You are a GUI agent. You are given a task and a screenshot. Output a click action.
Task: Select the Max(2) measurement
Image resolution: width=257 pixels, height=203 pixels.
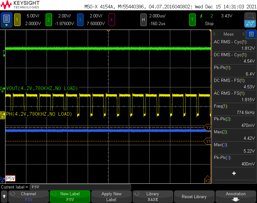234,135
